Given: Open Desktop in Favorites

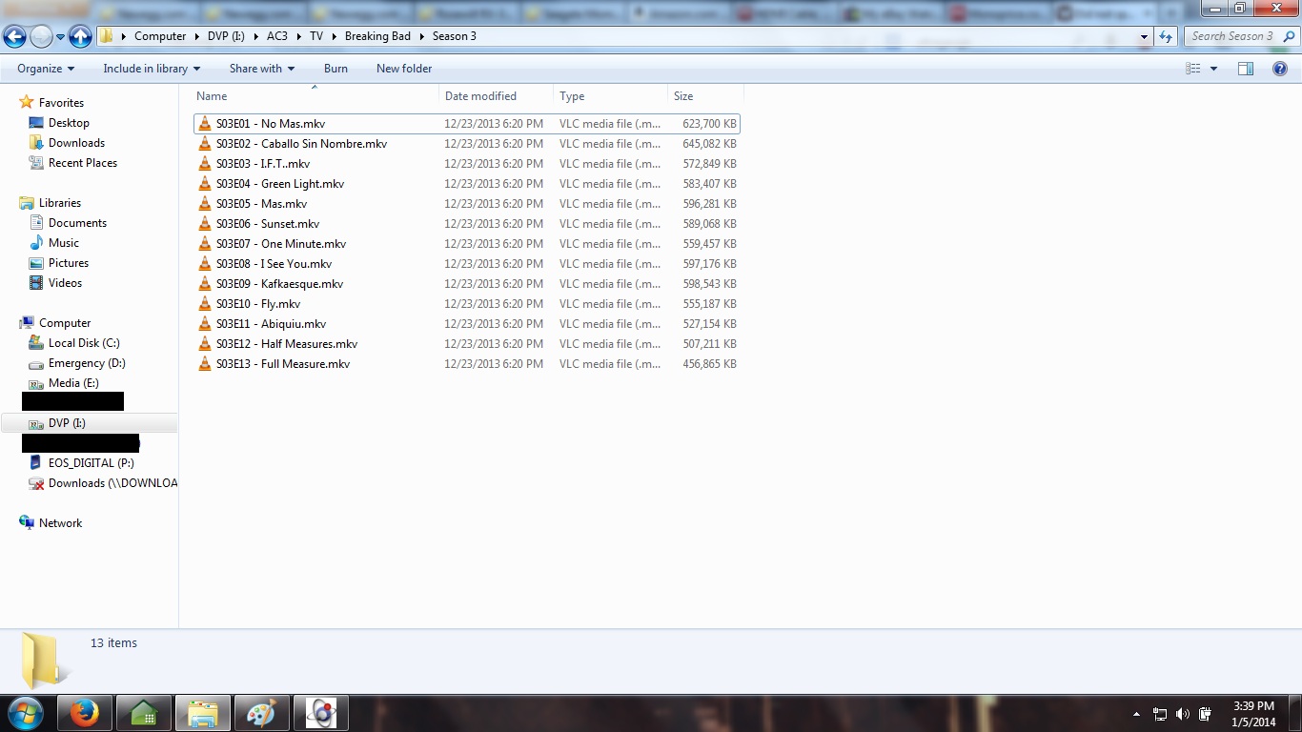Looking at the screenshot, I should pos(69,123).
